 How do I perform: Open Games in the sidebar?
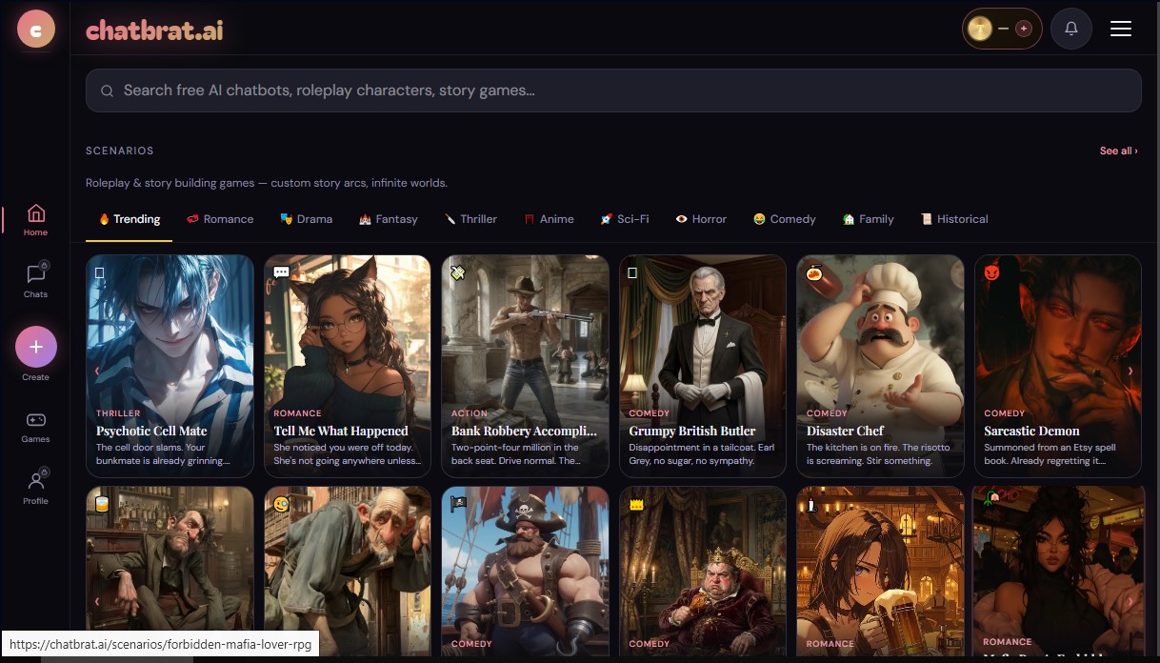click(x=35, y=427)
